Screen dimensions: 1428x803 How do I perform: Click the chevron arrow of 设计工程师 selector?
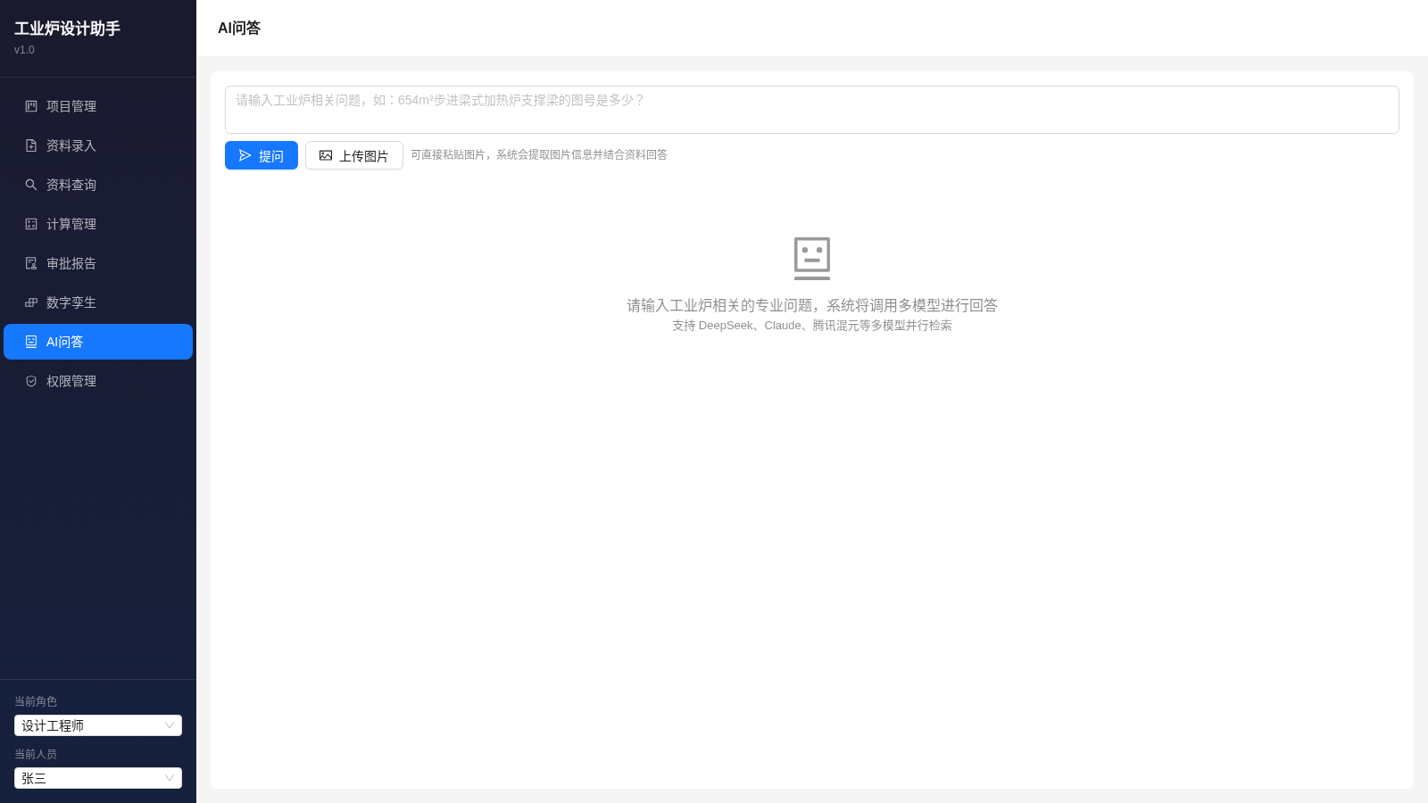[170, 725]
